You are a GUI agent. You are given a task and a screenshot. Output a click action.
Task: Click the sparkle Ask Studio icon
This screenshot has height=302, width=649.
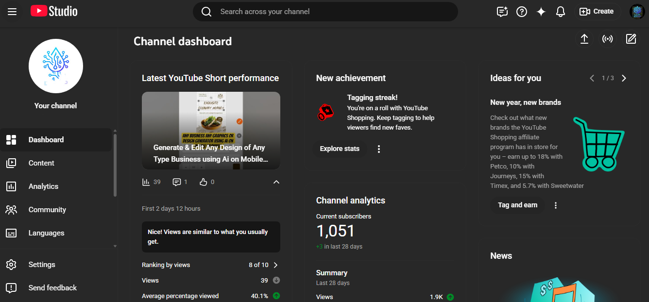541,12
